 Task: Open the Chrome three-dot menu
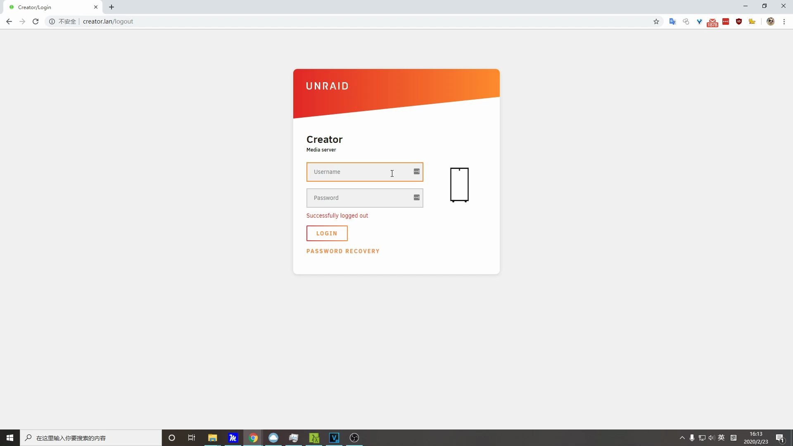pos(784,21)
